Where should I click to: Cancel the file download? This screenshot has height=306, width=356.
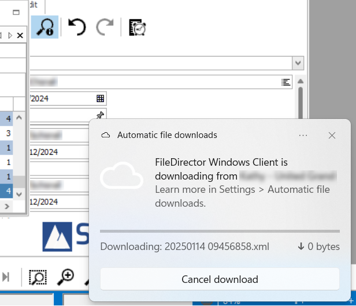click(220, 279)
